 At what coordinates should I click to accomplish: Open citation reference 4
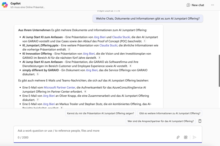click(130, 66)
